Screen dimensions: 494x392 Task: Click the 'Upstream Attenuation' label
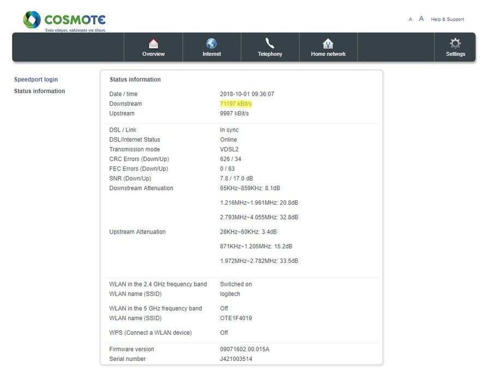pyautogui.click(x=137, y=231)
